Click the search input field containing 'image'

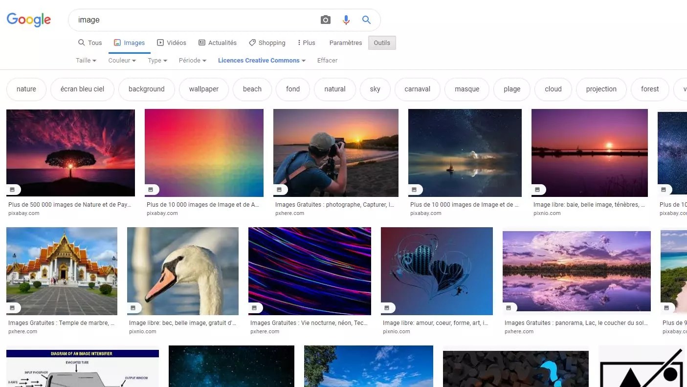(x=196, y=20)
